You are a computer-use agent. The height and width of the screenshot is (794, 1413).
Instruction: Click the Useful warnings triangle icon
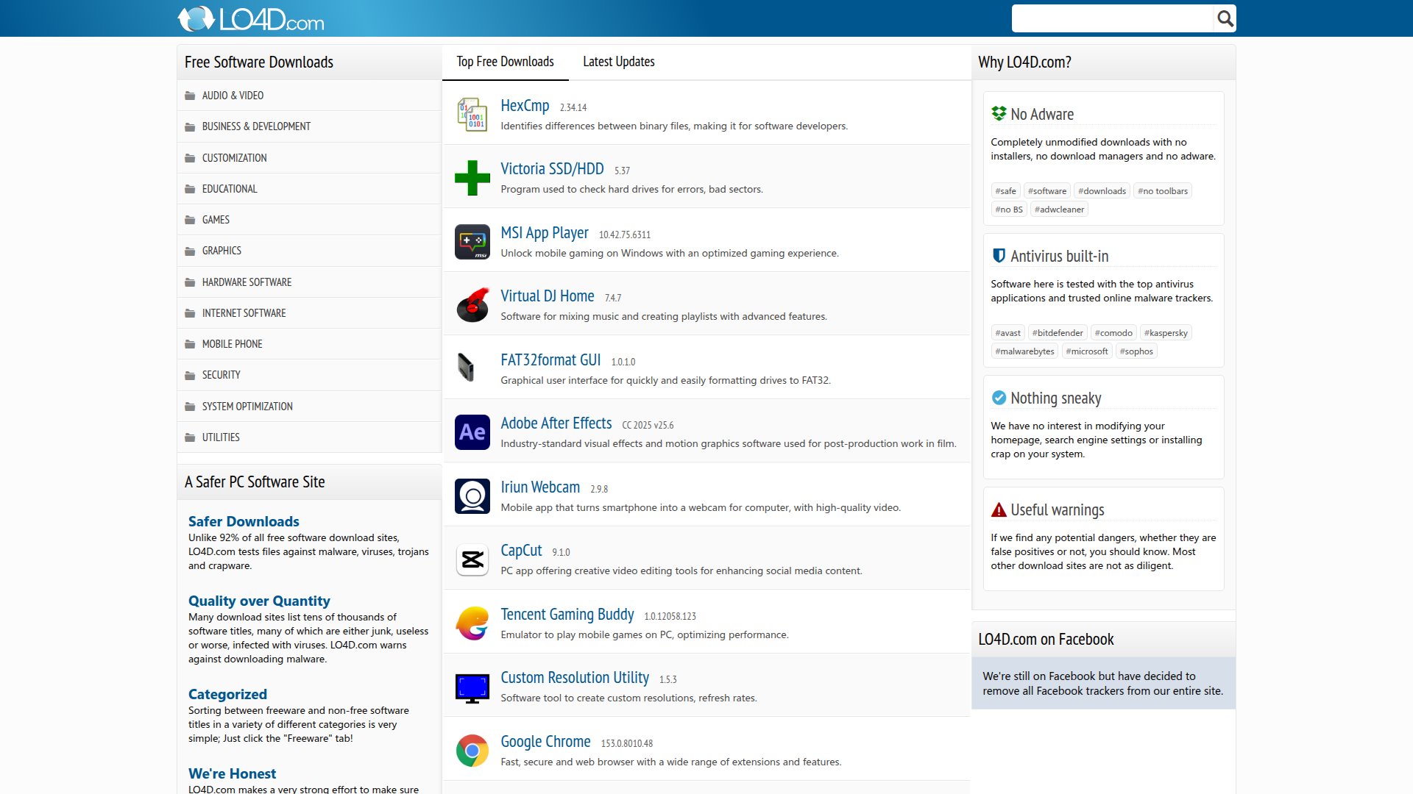[x=999, y=509]
